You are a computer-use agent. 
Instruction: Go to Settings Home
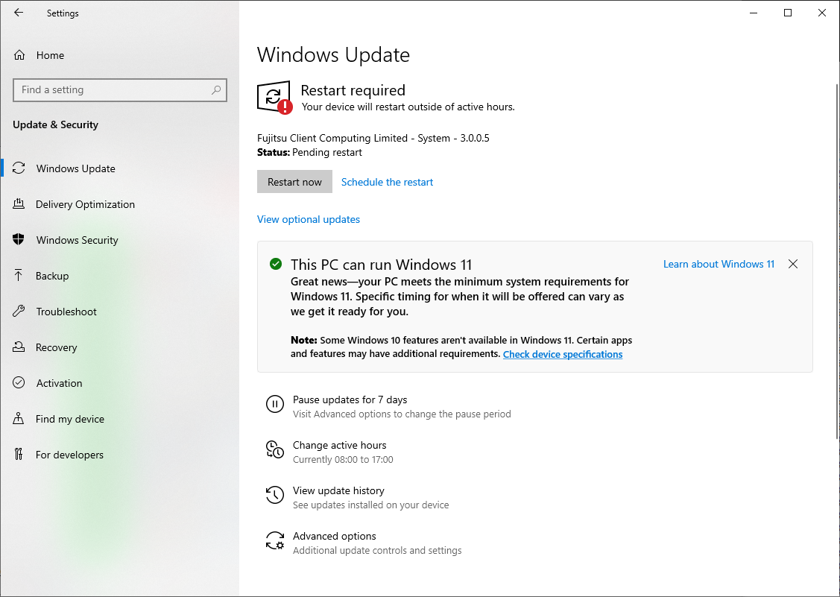click(50, 55)
